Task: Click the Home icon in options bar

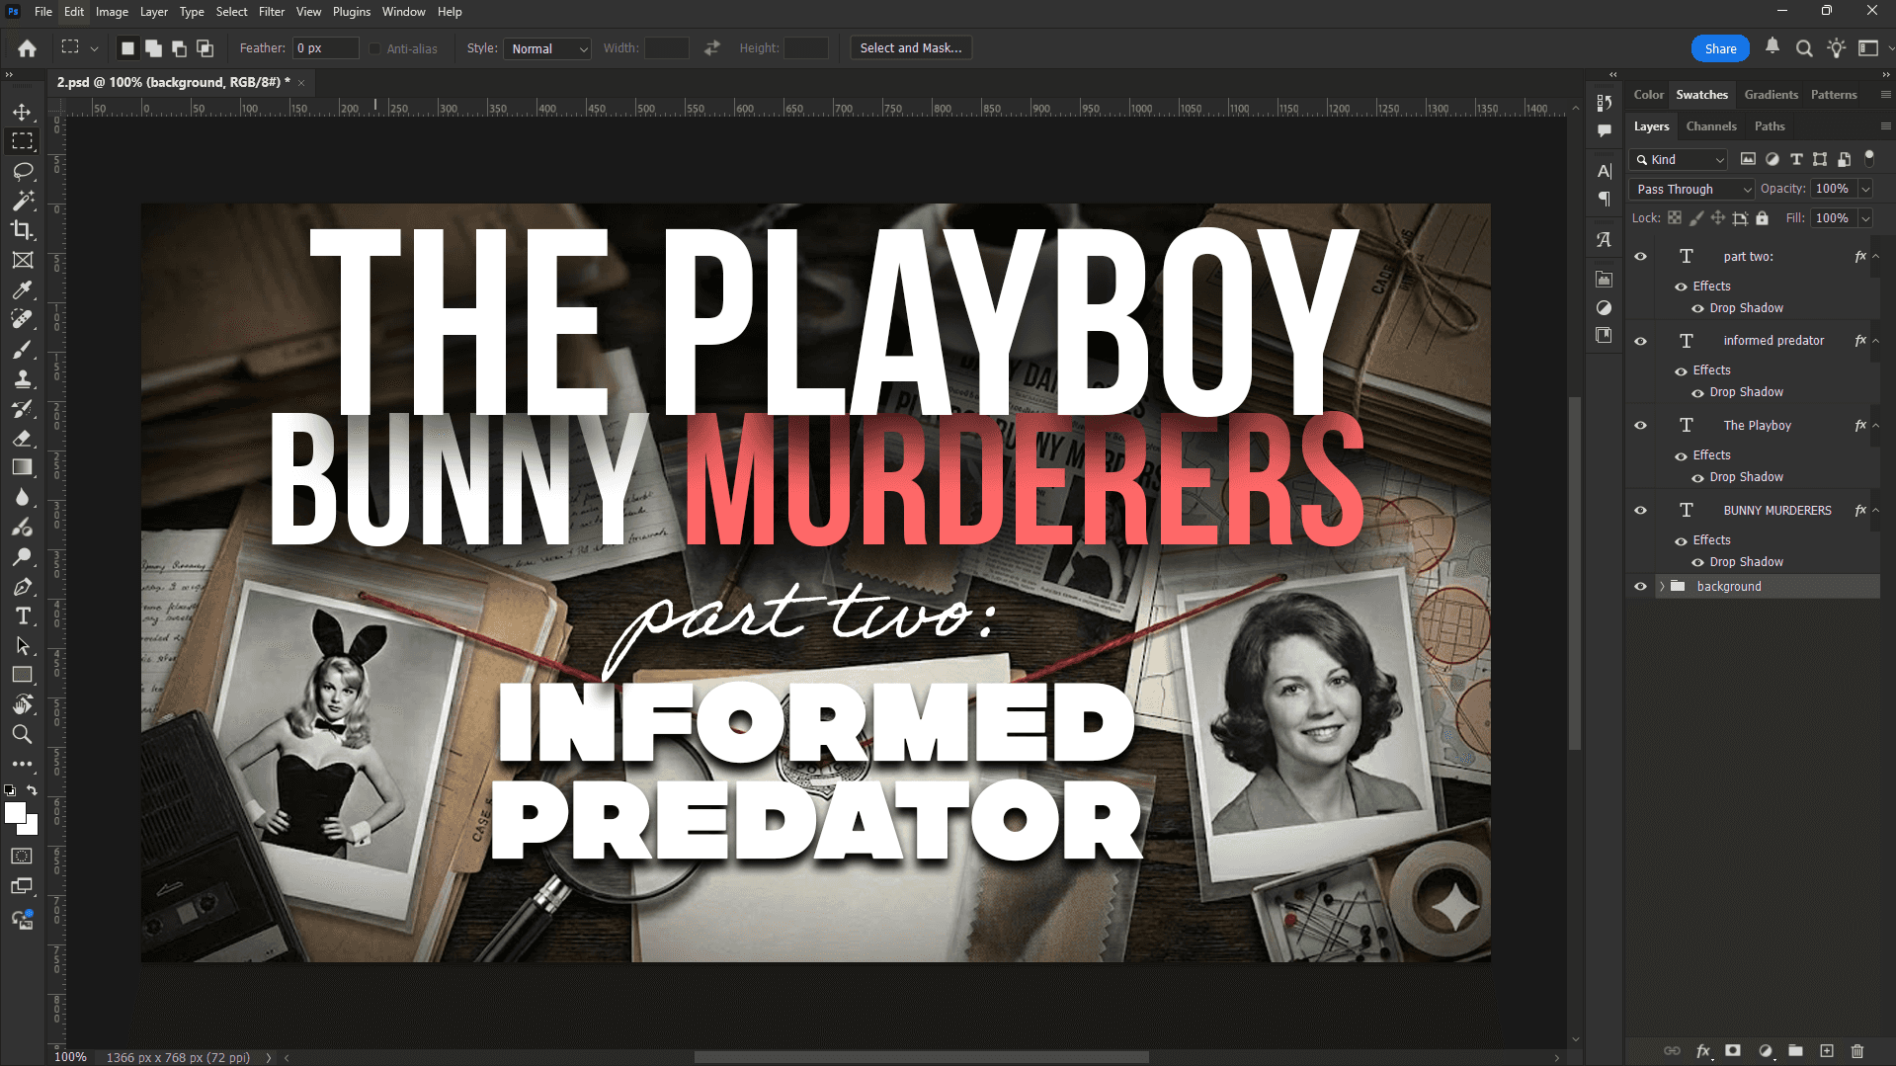Action: [x=27, y=48]
